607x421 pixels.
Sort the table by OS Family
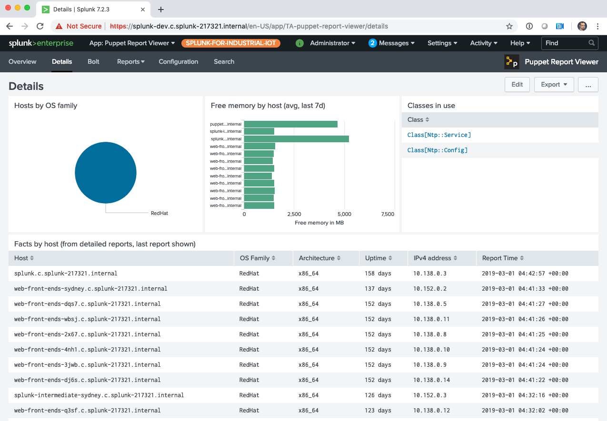258,258
